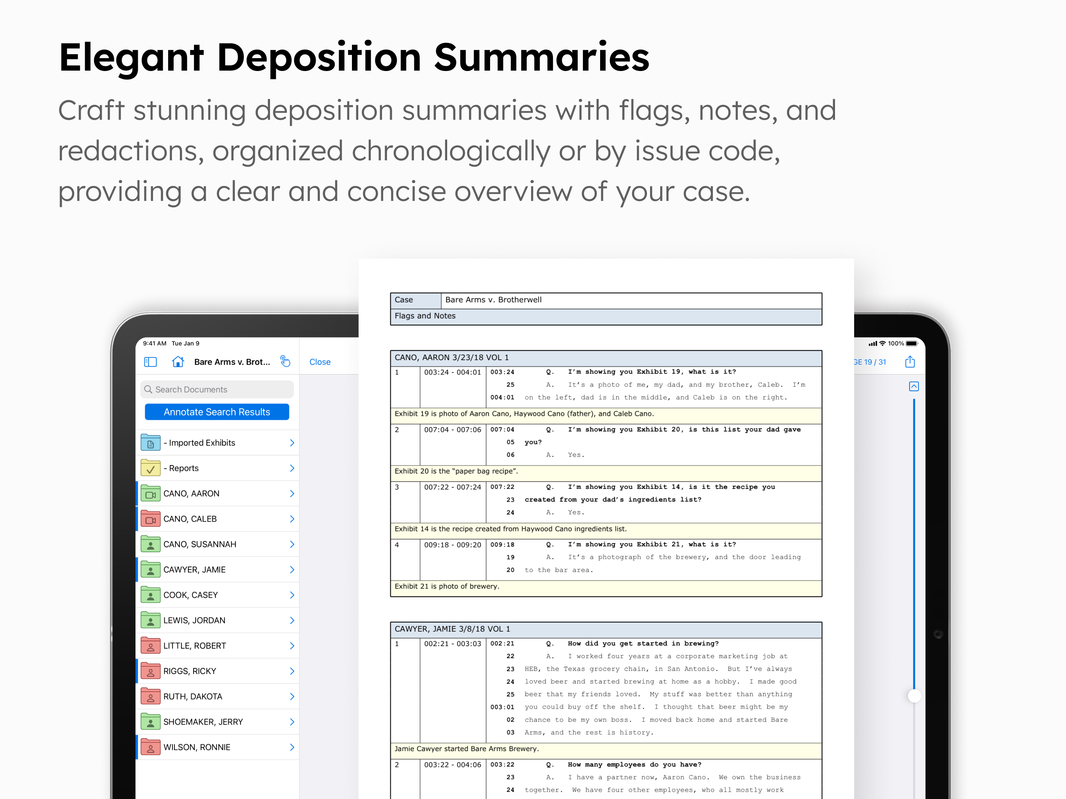Tap the Annotate Search Results button

coord(217,412)
